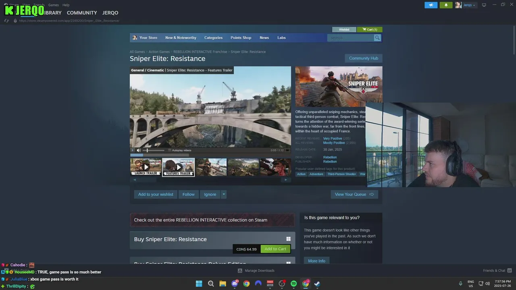Go to Points Shop
This screenshot has width=516, height=290.
pos(241,37)
